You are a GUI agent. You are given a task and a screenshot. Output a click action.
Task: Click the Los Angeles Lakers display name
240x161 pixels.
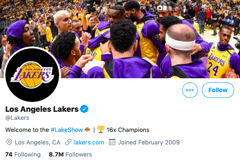(x=42, y=109)
